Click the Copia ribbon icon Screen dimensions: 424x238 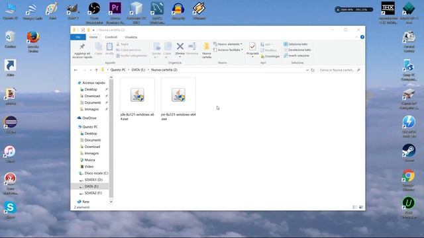pyautogui.click(x=99, y=47)
